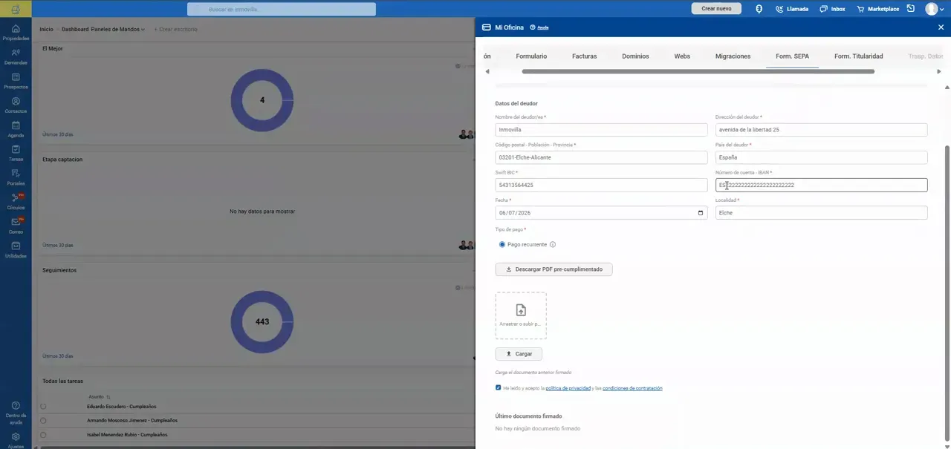Open the Demandas sidebar icon
This screenshot has width=951, height=449.
16,53
